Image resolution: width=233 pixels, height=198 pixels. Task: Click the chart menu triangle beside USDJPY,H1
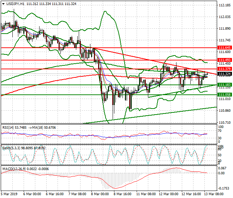click(3, 4)
